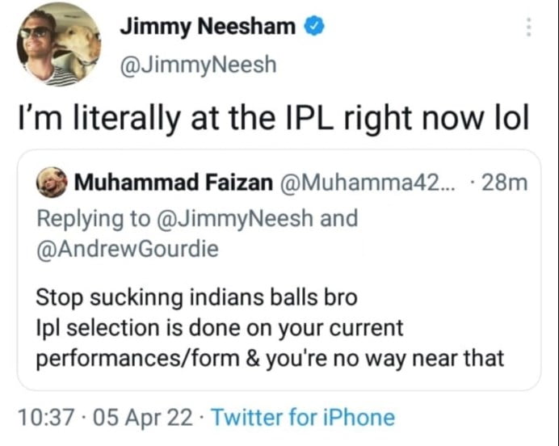Open the Jimmy Neesham display name
Viewport: 559px width, 446px height.
coord(208,27)
